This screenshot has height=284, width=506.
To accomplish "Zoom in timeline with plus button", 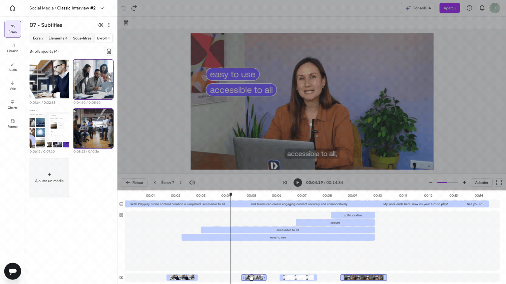I will 465,182.
